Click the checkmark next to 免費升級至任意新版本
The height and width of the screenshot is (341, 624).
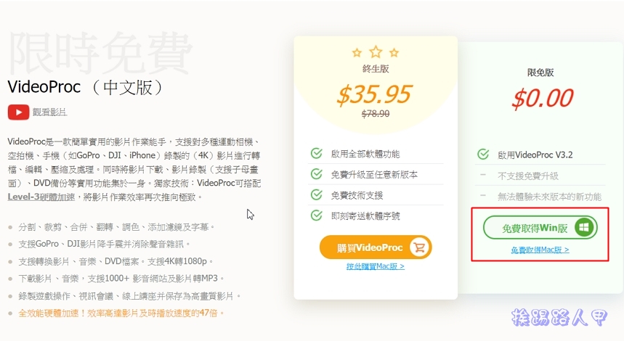[x=317, y=174]
